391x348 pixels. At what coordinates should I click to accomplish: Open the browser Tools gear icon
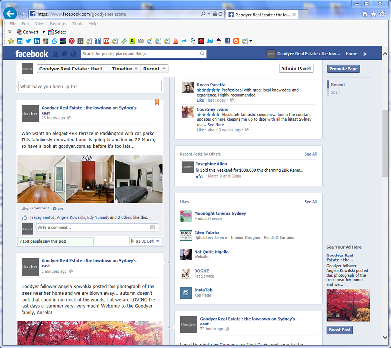coord(382,14)
